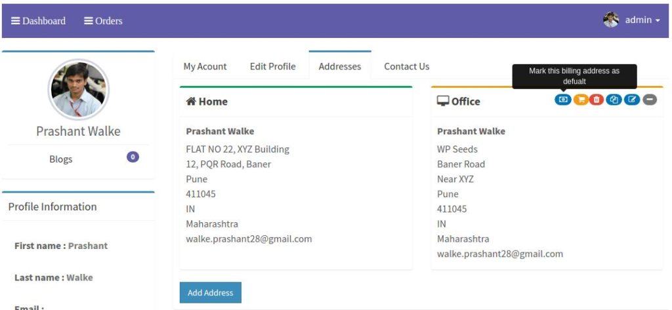The height and width of the screenshot is (310, 672).
Task: Mark Office address as default billing
Action: (562, 100)
